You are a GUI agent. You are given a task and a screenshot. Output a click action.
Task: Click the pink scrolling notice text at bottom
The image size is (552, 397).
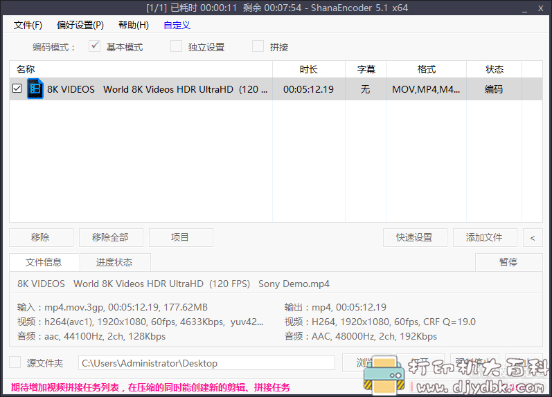pos(150,387)
